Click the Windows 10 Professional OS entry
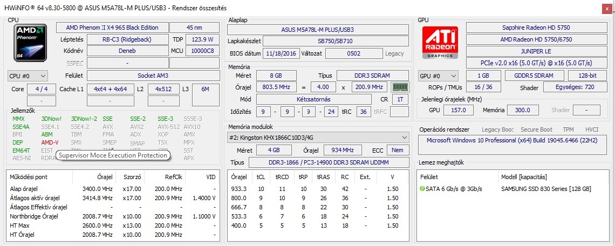This screenshot has height=246, width=615. [x=512, y=145]
